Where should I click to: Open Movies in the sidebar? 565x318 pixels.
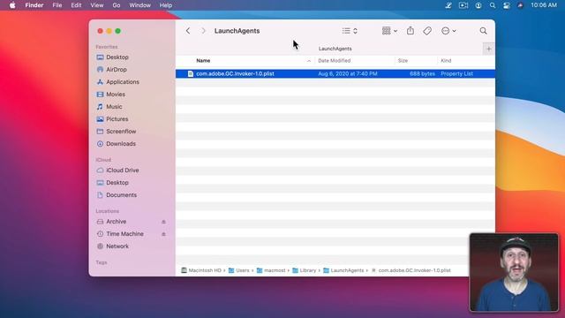click(116, 95)
